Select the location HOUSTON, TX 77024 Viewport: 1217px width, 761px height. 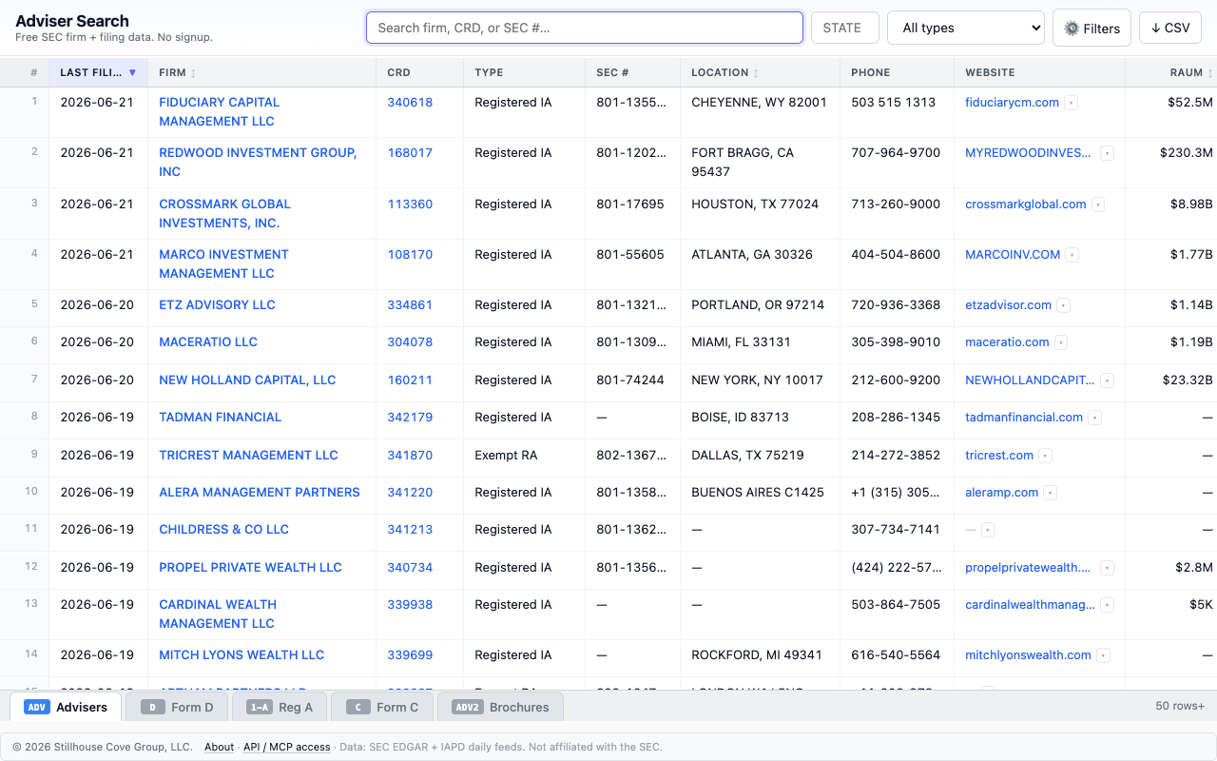point(755,204)
